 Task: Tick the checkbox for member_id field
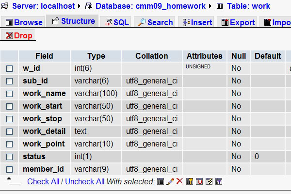tap(9, 169)
